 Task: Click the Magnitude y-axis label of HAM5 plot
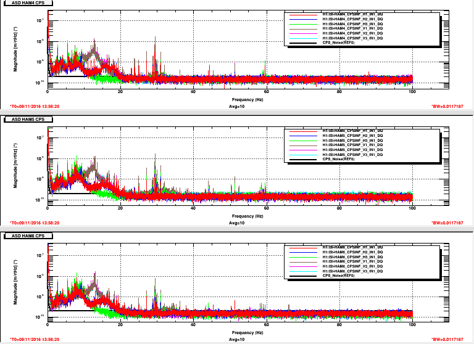coord(15,166)
